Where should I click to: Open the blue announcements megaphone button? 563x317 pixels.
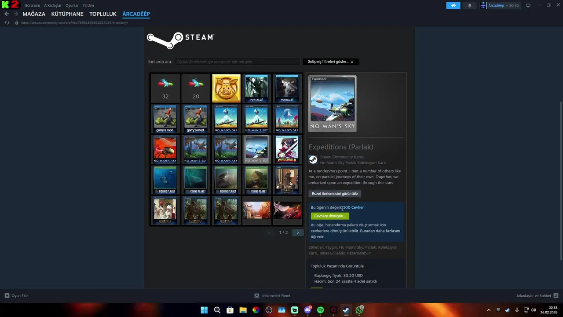(x=453, y=5)
